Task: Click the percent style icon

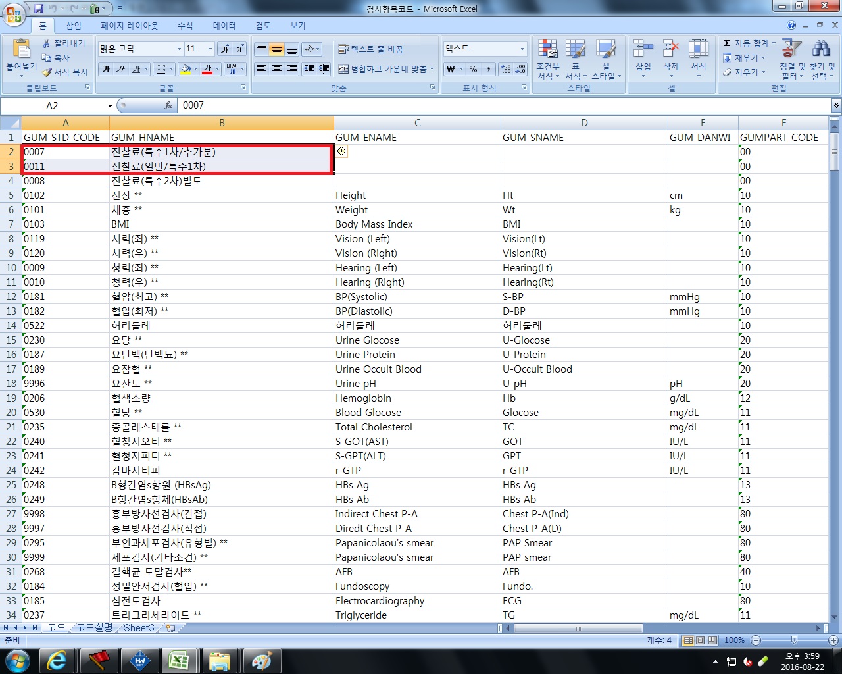Action: 473,69
